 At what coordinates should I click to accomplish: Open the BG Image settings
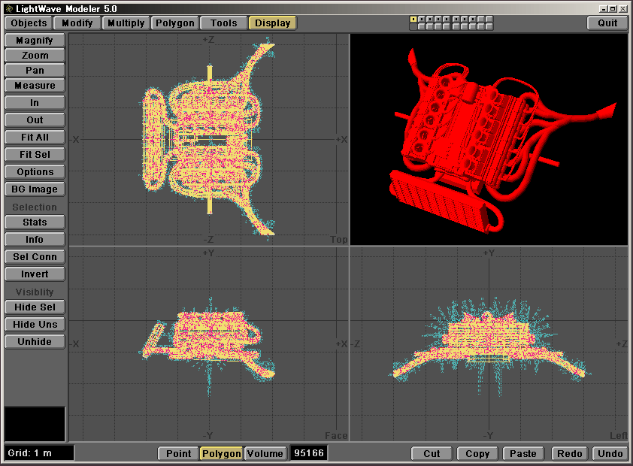(x=35, y=189)
